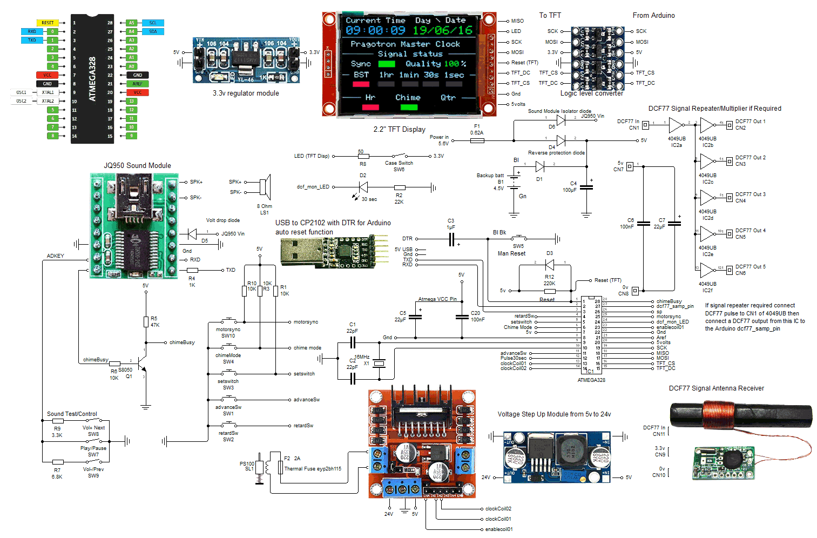
Task: Click the ATMEGA328 pinout chip image
Action: (x=92, y=79)
